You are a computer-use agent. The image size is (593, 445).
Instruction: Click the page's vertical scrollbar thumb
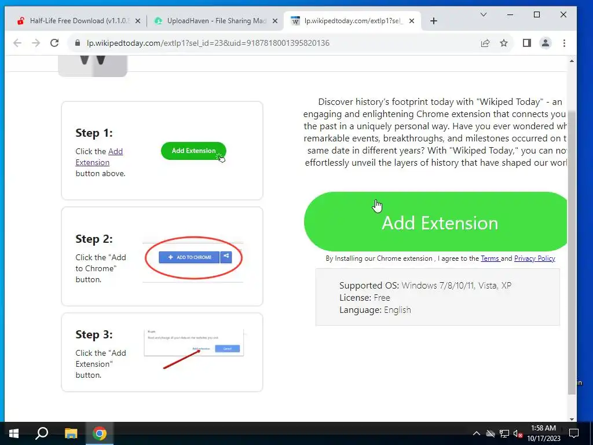point(572,251)
